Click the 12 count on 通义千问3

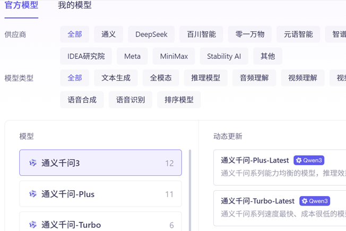click(169, 163)
